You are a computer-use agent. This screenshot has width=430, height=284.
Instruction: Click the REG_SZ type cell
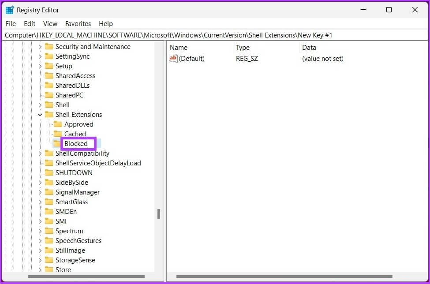[x=247, y=58]
